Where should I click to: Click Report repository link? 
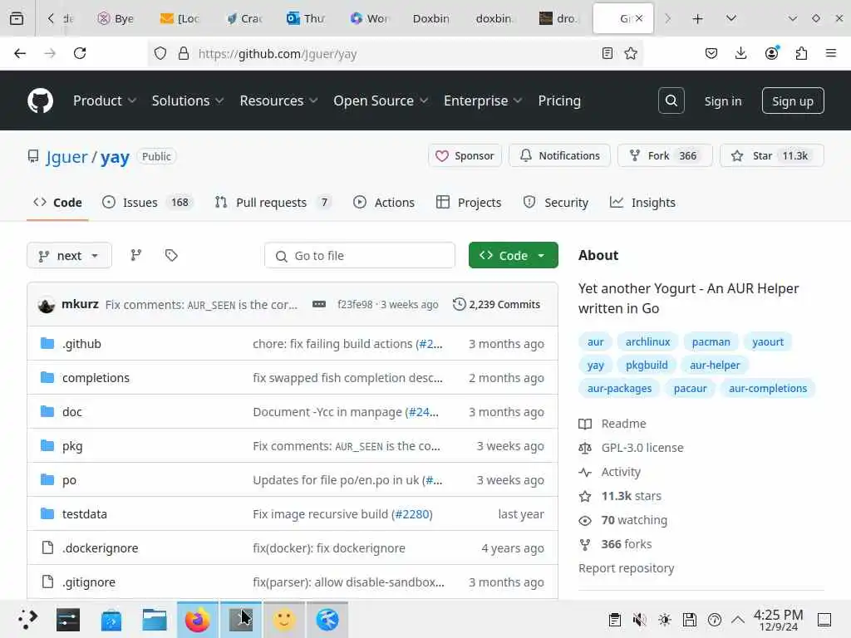(627, 568)
